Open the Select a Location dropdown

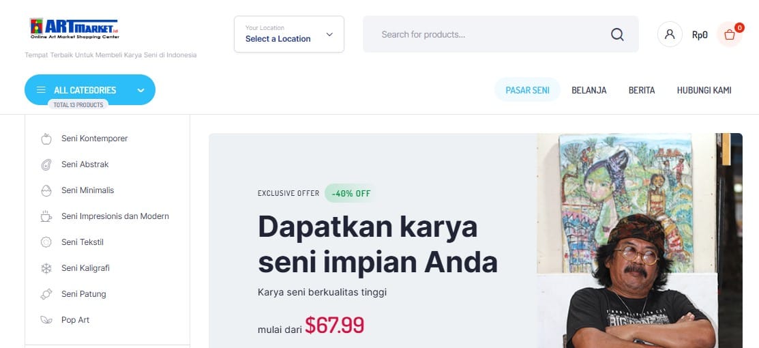pos(288,34)
